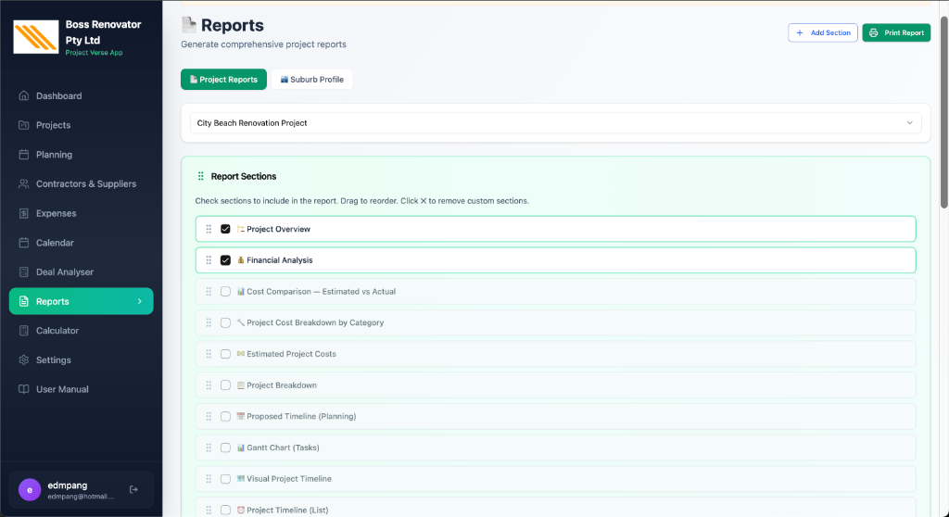Click the Planning calendar icon in sidebar
Image resolution: width=949 pixels, height=517 pixels.
(23, 155)
